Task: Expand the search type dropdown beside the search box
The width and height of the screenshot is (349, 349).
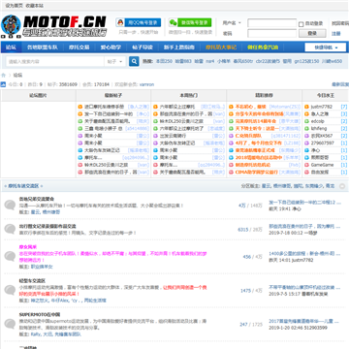Action: [115, 61]
